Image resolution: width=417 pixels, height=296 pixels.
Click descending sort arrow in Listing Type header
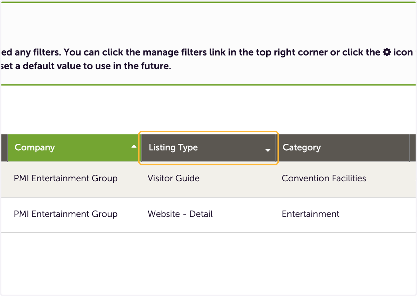point(268,150)
